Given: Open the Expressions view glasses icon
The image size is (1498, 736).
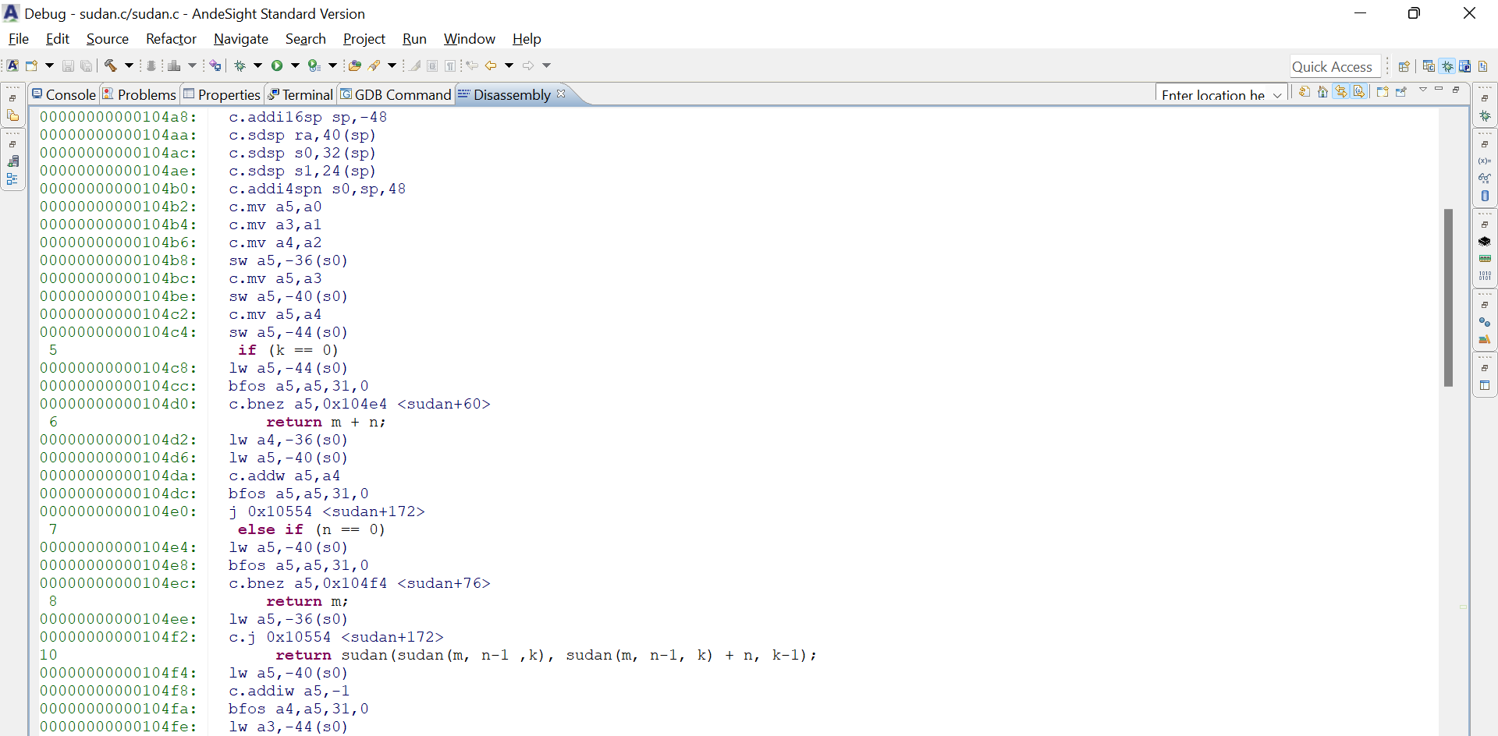Looking at the screenshot, I should tap(1486, 177).
